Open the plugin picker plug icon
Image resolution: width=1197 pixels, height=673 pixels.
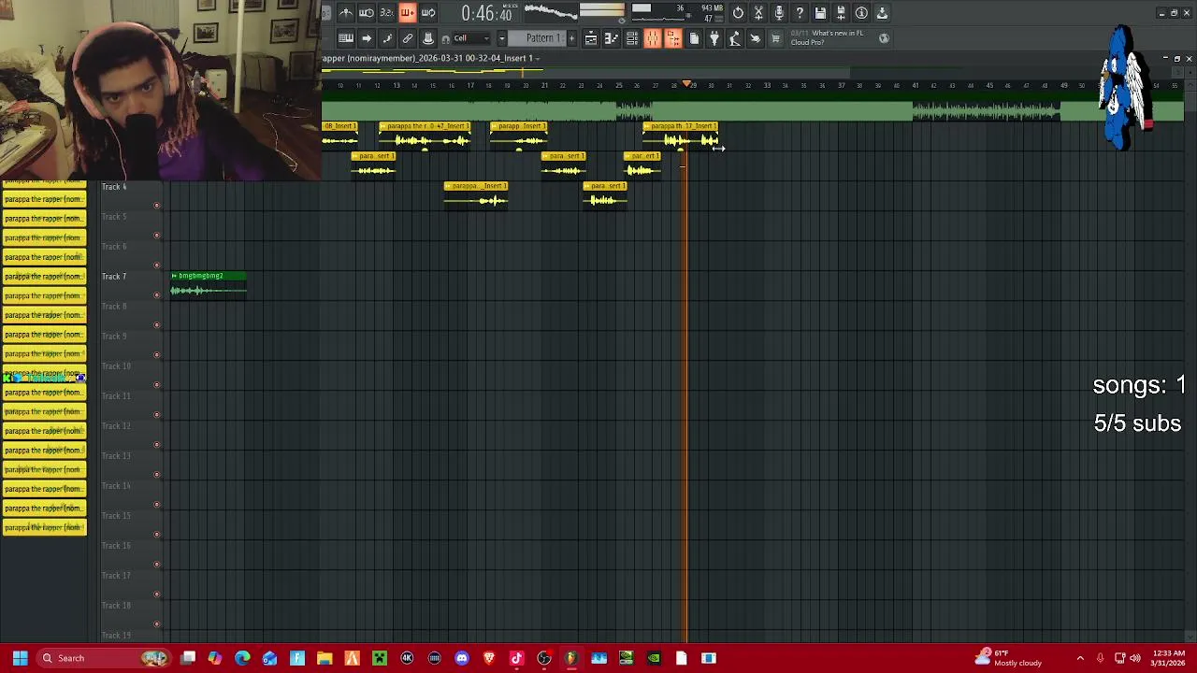point(714,38)
